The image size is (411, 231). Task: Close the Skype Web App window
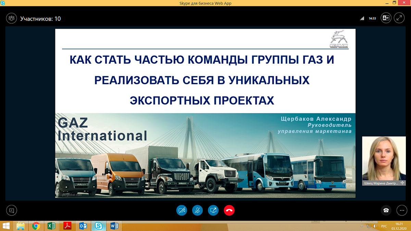(404, 3)
